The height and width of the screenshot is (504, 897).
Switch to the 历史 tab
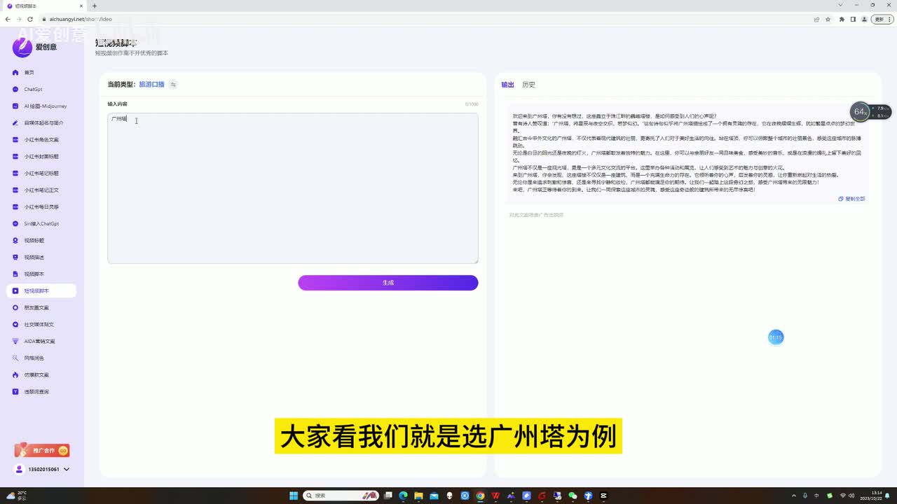pyautogui.click(x=528, y=85)
